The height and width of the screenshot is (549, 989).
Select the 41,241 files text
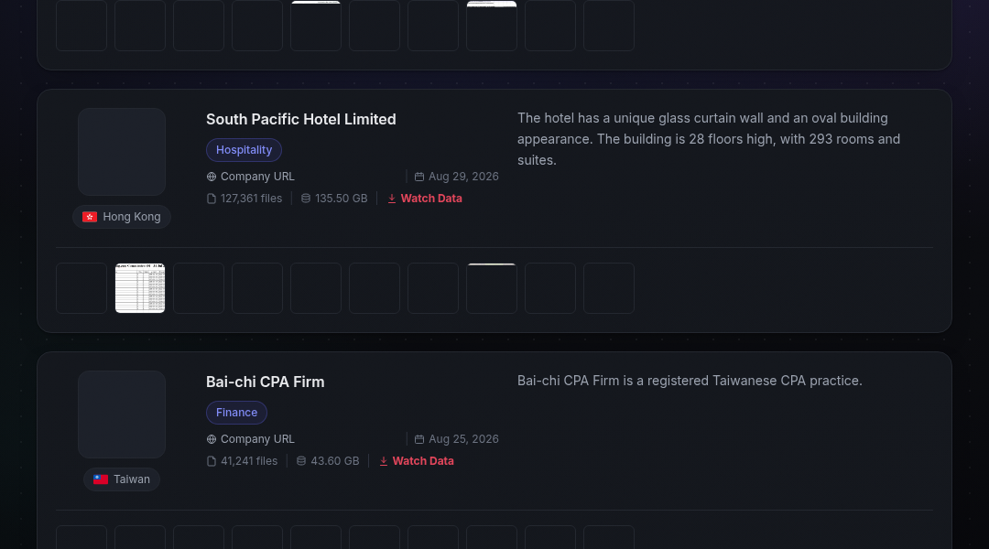pos(249,461)
